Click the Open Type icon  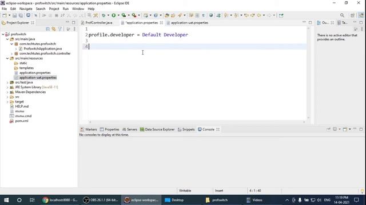click(x=166, y=15)
